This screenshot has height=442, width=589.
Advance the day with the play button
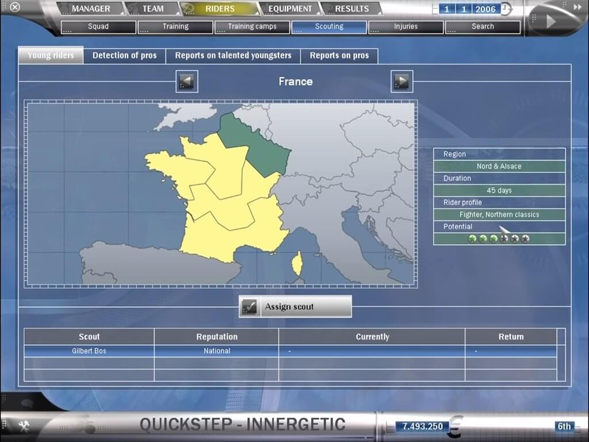[x=550, y=21]
